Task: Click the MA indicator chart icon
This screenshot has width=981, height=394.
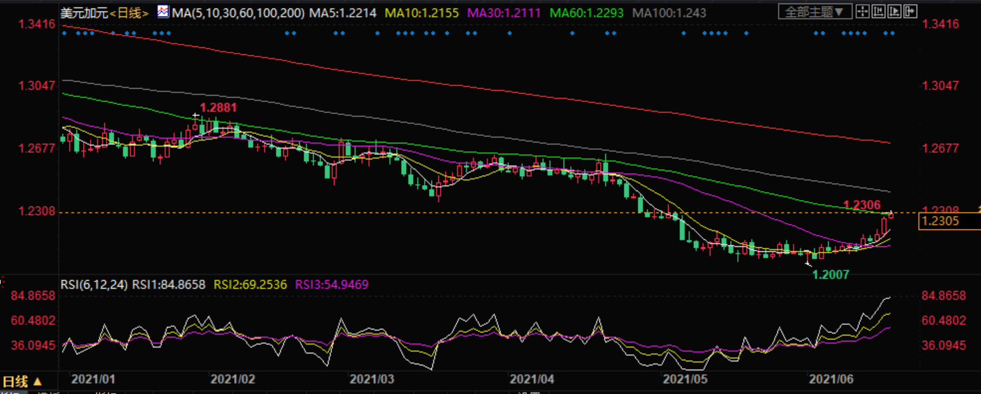Action: [x=163, y=12]
